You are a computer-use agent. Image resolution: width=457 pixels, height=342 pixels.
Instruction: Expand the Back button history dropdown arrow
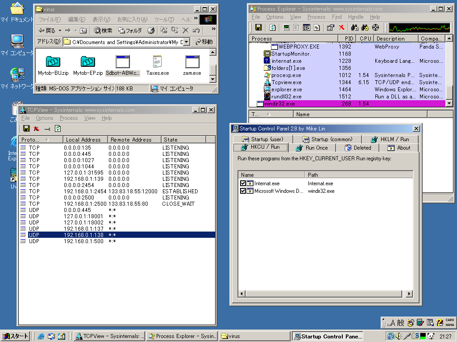(x=59, y=30)
